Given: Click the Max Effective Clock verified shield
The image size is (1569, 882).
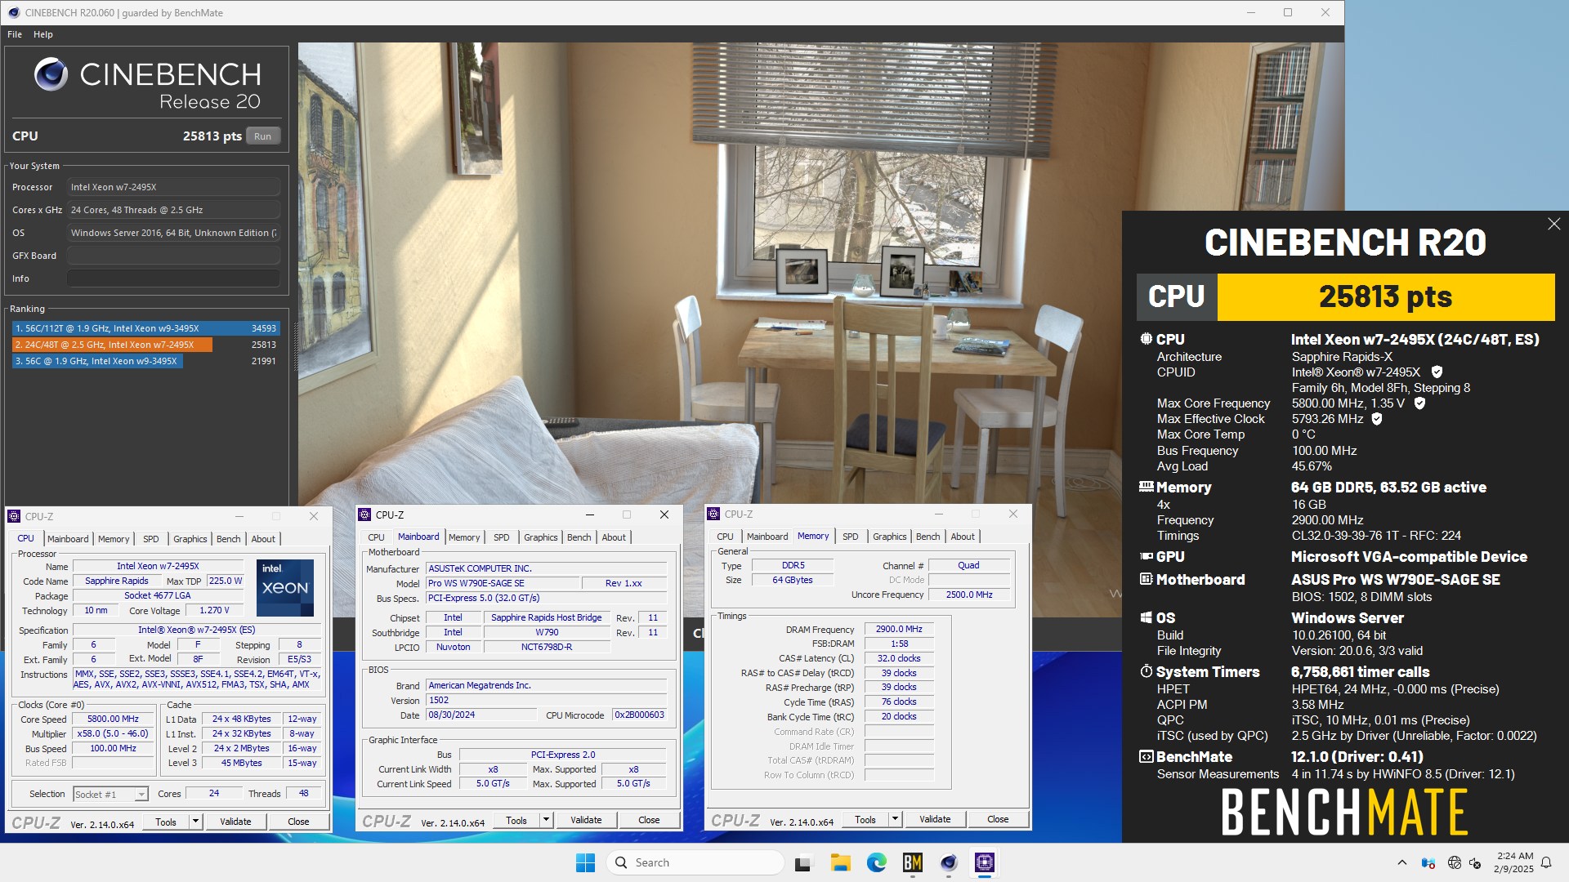Looking at the screenshot, I should pos(1377,419).
